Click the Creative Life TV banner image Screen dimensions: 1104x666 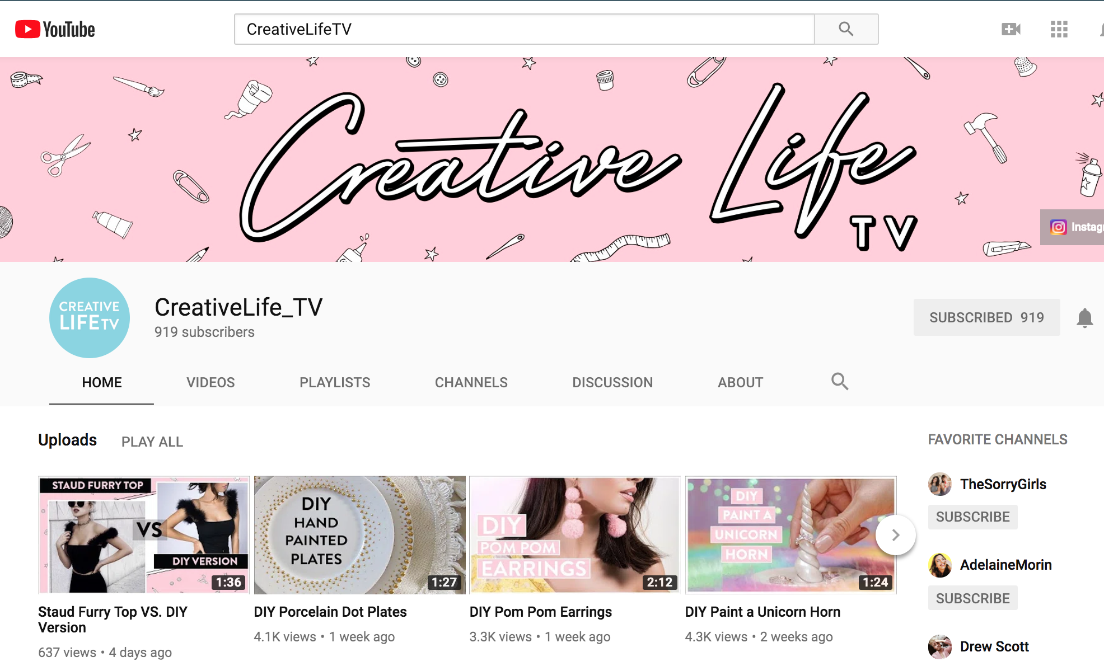pyautogui.click(x=552, y=160)
